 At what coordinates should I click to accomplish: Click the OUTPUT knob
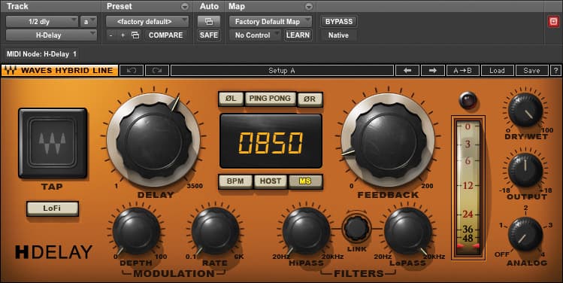tap(525, 170)
